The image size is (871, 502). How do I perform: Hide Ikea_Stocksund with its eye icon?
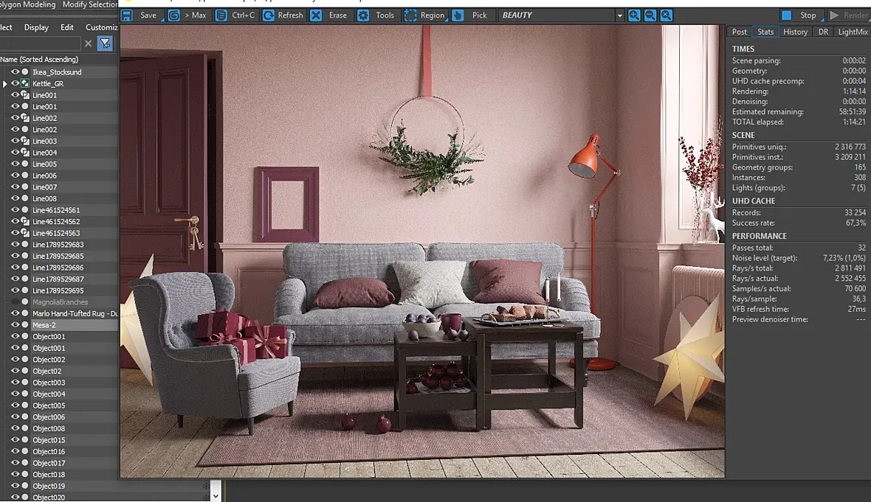(x=15, y=72)
